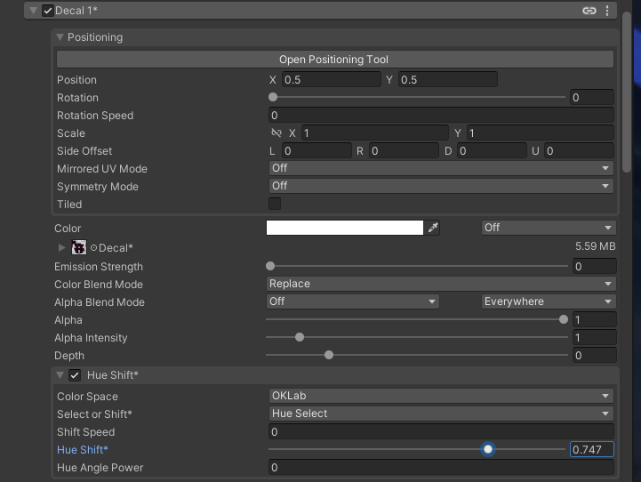Open the three-dot menu for Decal 1

[608, 11]
